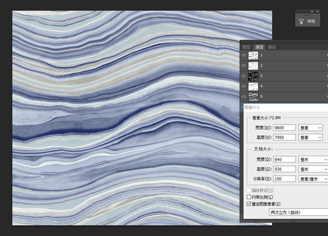
Task: Click the 文档大小 group label
Action: pyautogui.click(x=264, y=149)
